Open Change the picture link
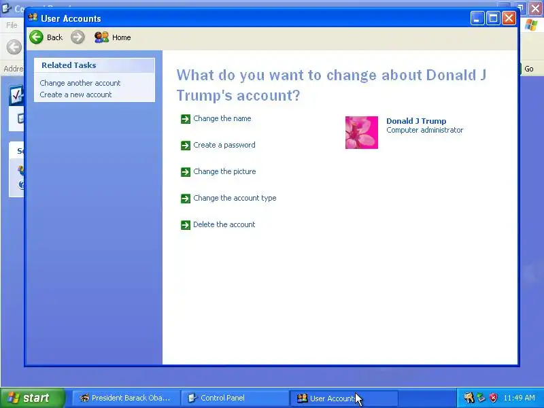 click(224, 171)
